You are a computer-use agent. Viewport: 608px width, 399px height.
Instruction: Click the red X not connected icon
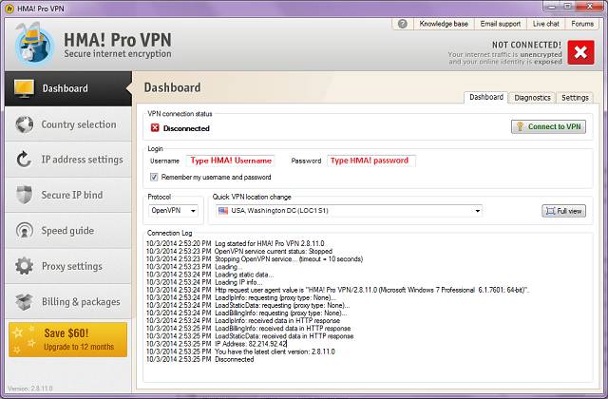(x=581, y=50)
